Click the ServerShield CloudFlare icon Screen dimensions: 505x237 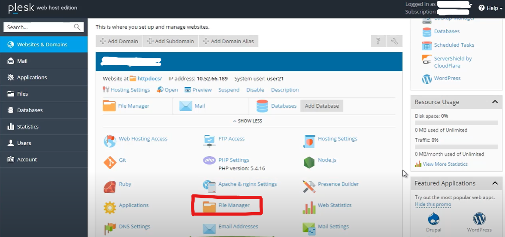tap(427, 60)
